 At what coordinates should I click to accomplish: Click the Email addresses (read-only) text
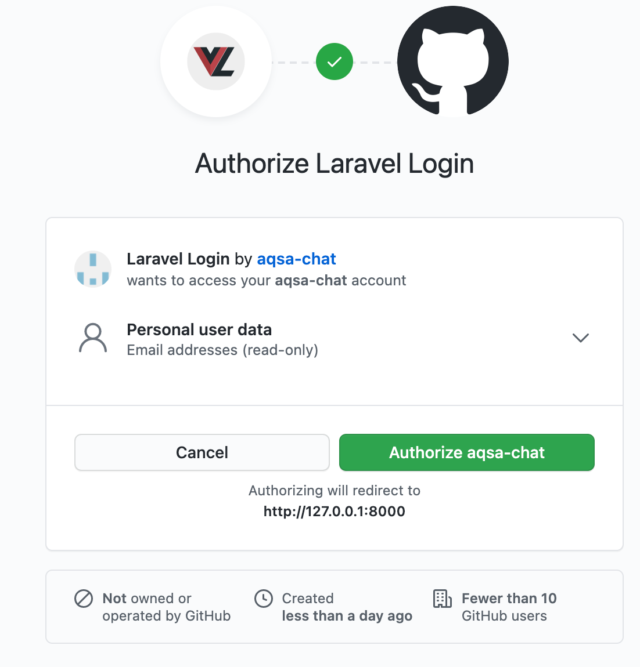click(x=222, y=350)
